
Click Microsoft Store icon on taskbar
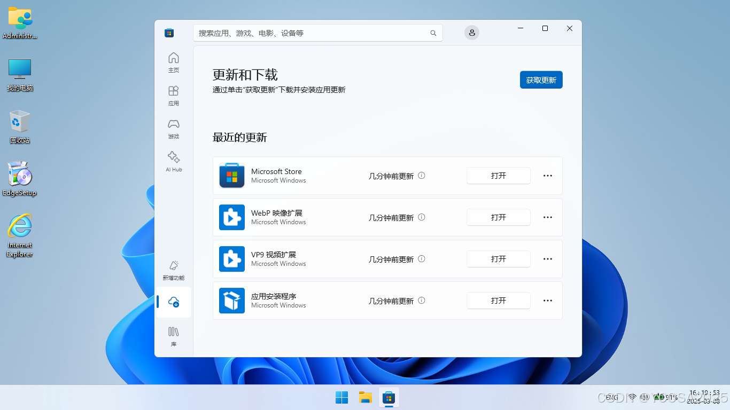coord(389,397)
